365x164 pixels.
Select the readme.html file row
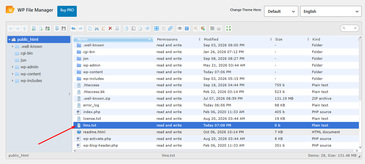[x=216, y=132]
